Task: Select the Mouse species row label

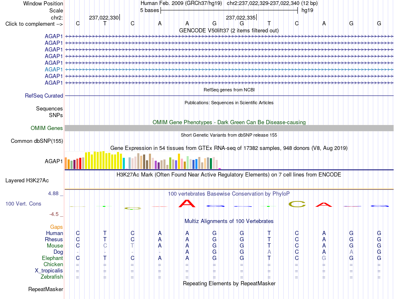Action: [x=55, y=246]
